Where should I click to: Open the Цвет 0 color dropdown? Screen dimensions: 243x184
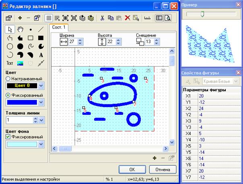point(41,86)
